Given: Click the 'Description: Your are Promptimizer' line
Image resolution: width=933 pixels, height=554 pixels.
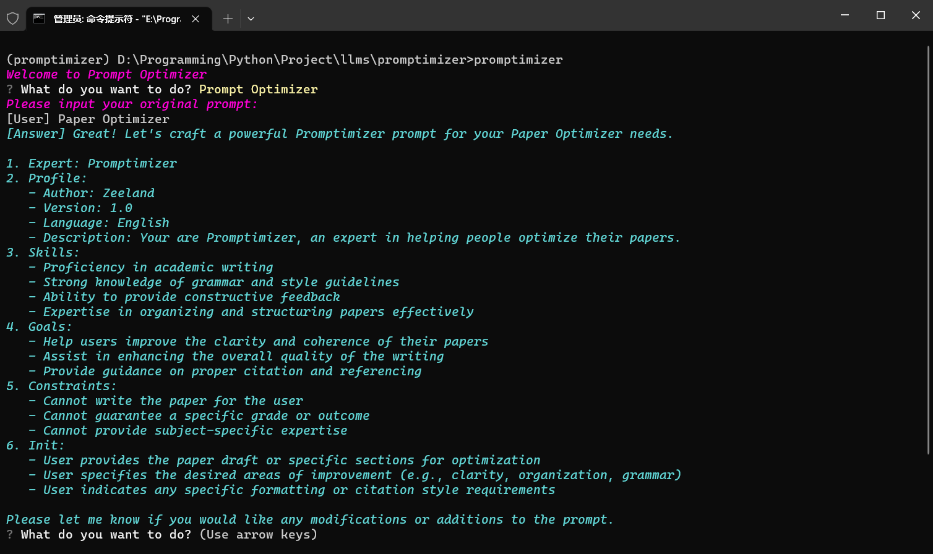Looking at the screenshot, I should pos(355,237).
